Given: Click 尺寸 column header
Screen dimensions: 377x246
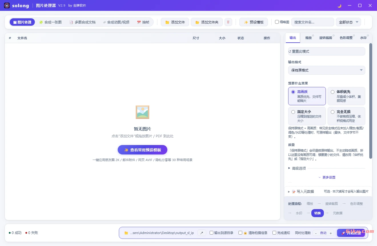Looking at the screenshot, I should pyautogui.click(x=196, y=38).
